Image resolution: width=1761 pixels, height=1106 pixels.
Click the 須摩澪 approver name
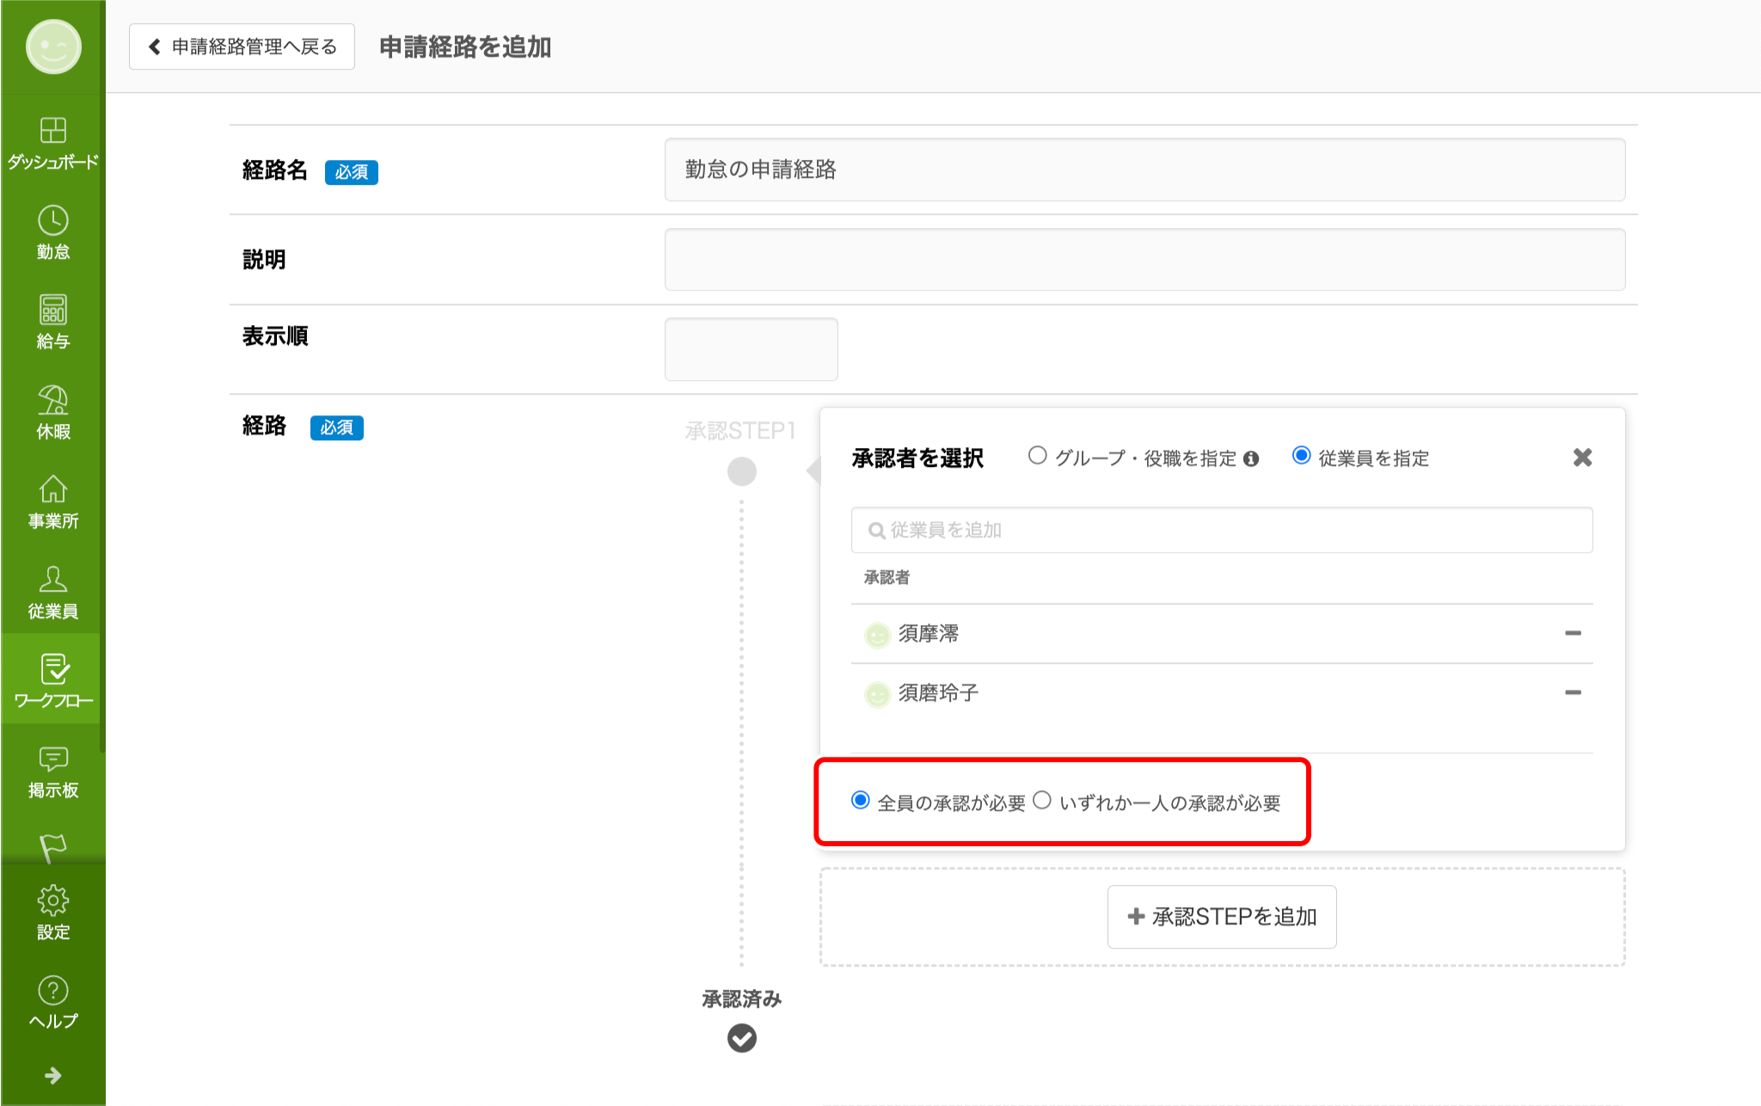(929, 634)
